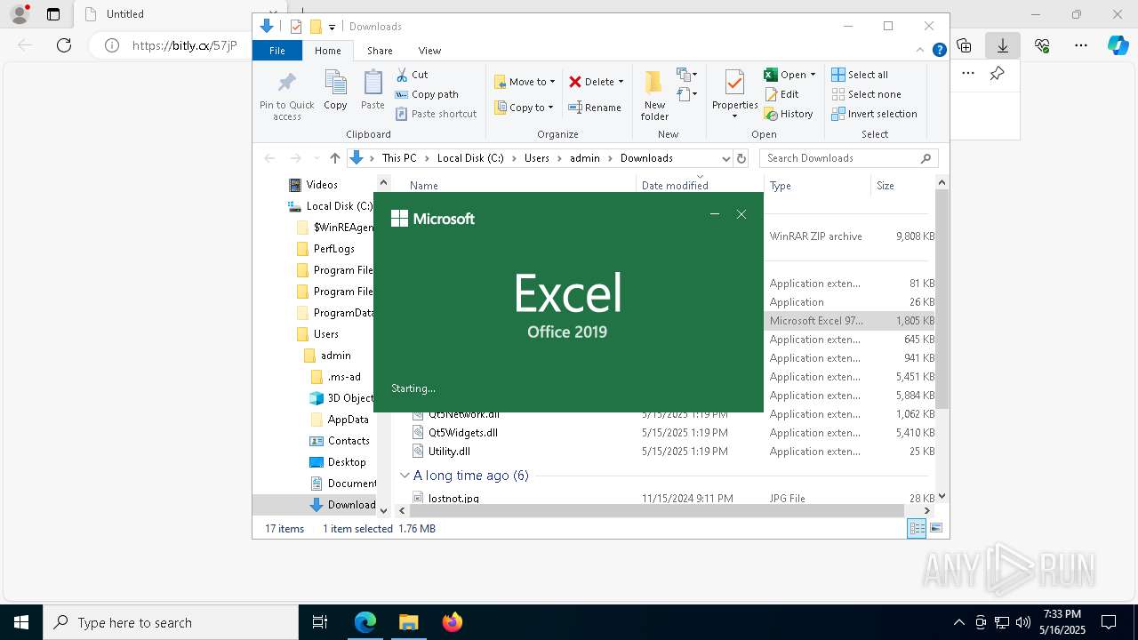The image size is (1138, 640).
Task: Refresh the Edge browser page
Action: click(x=64, y=45)
